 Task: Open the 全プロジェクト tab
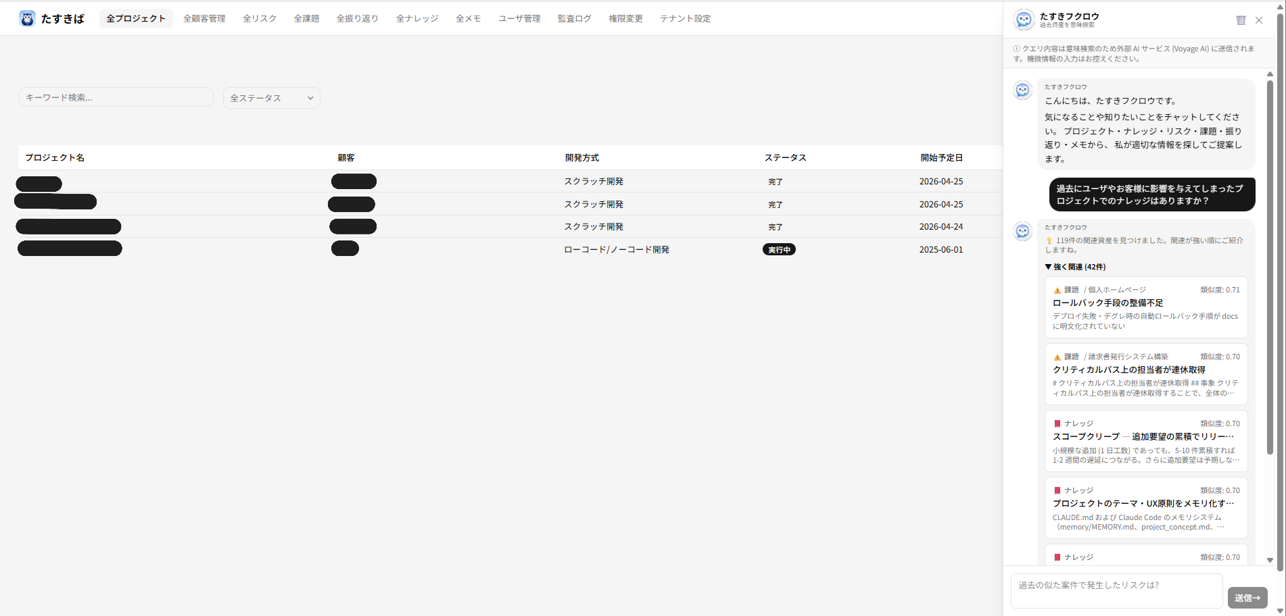pos(136,18)
